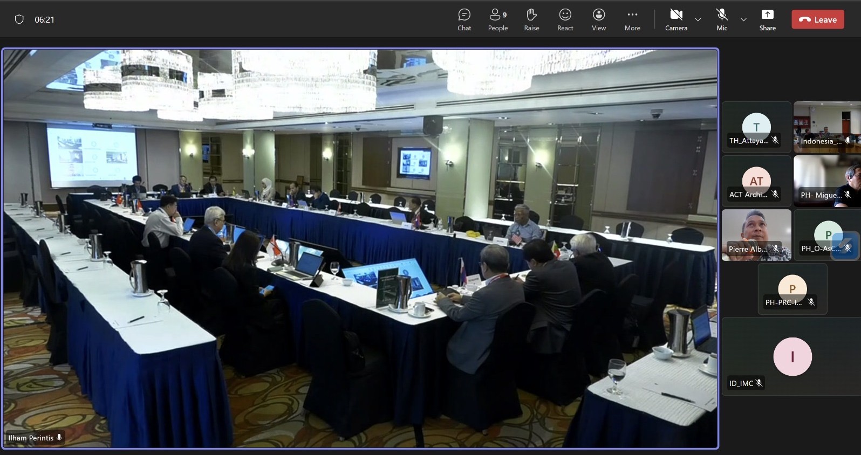Image resolution: width=861 pixels, height=455 pixels.
Task: Raise your hand in the meeting
Action: click(531, 20)
